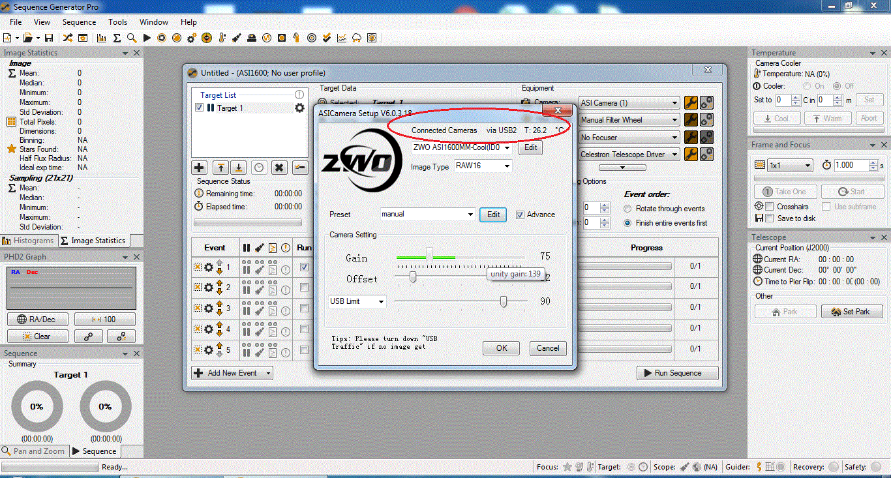Open the Target 1 gear settings icon

point(299,108)
